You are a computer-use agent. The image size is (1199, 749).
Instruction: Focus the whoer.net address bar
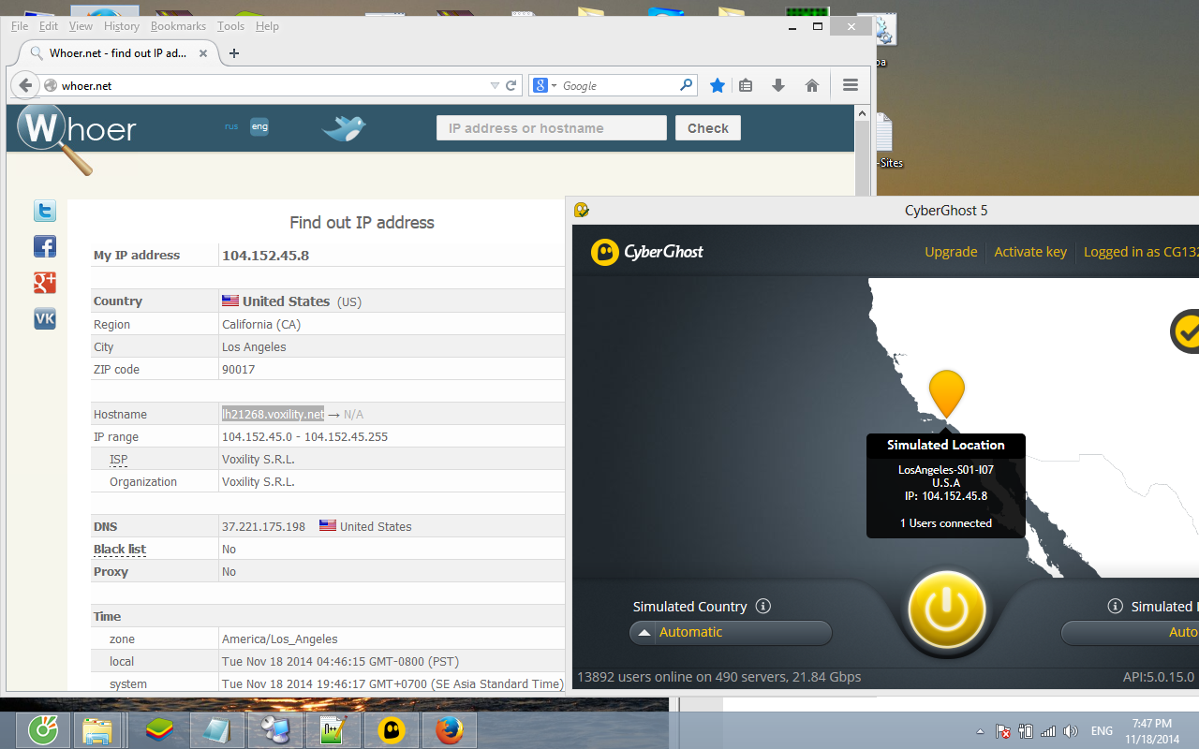272,85
